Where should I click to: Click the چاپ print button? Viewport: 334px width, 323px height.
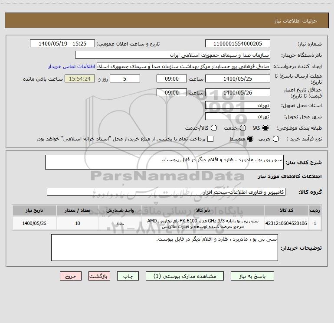click(128, 276)
